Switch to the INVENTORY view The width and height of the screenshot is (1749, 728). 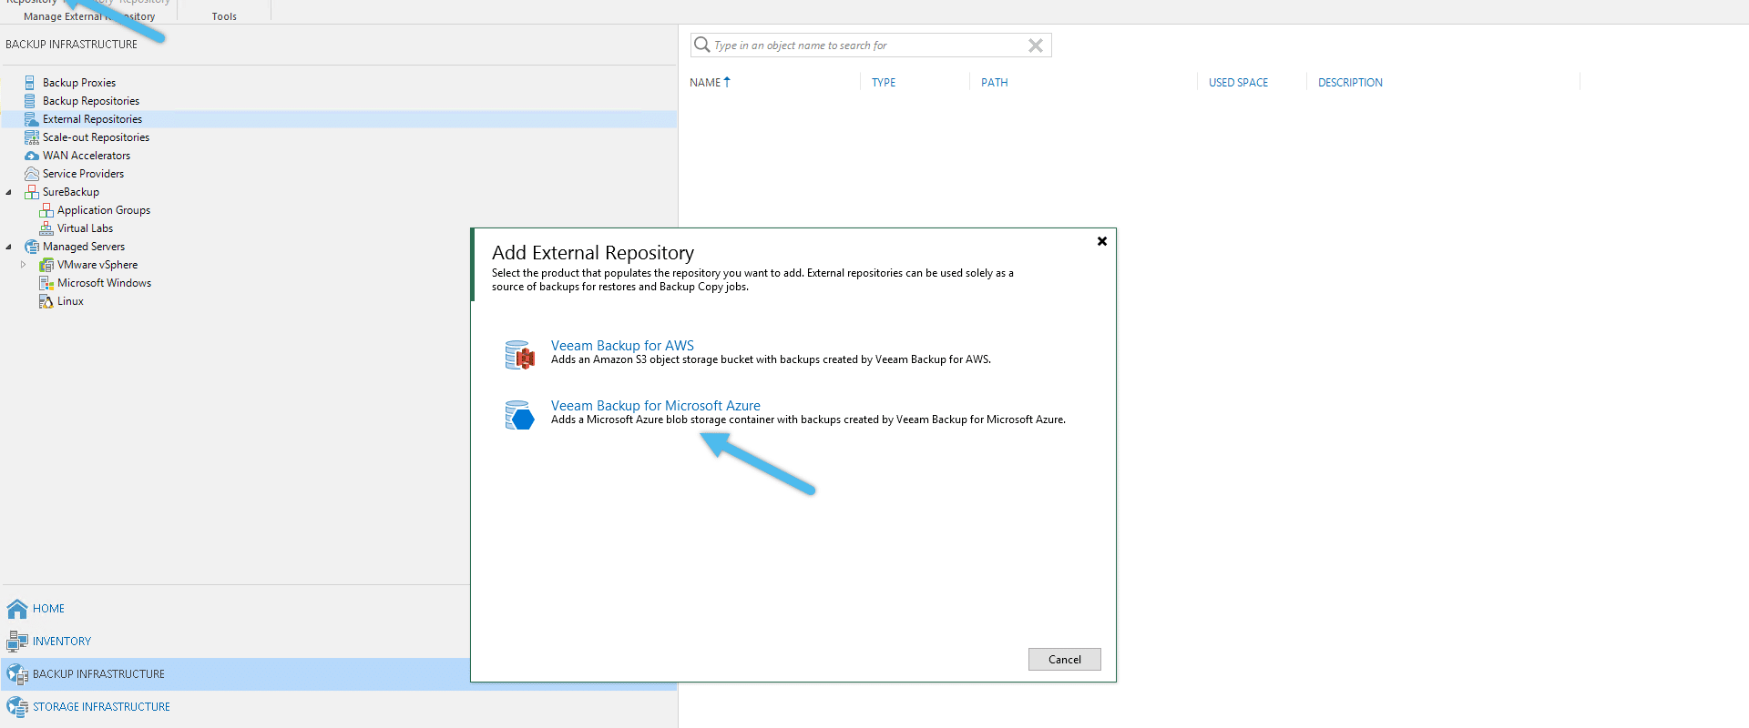click(62, 642)
